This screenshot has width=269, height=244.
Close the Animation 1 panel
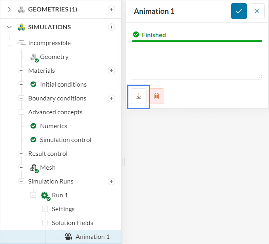click(x=257, y=11)
